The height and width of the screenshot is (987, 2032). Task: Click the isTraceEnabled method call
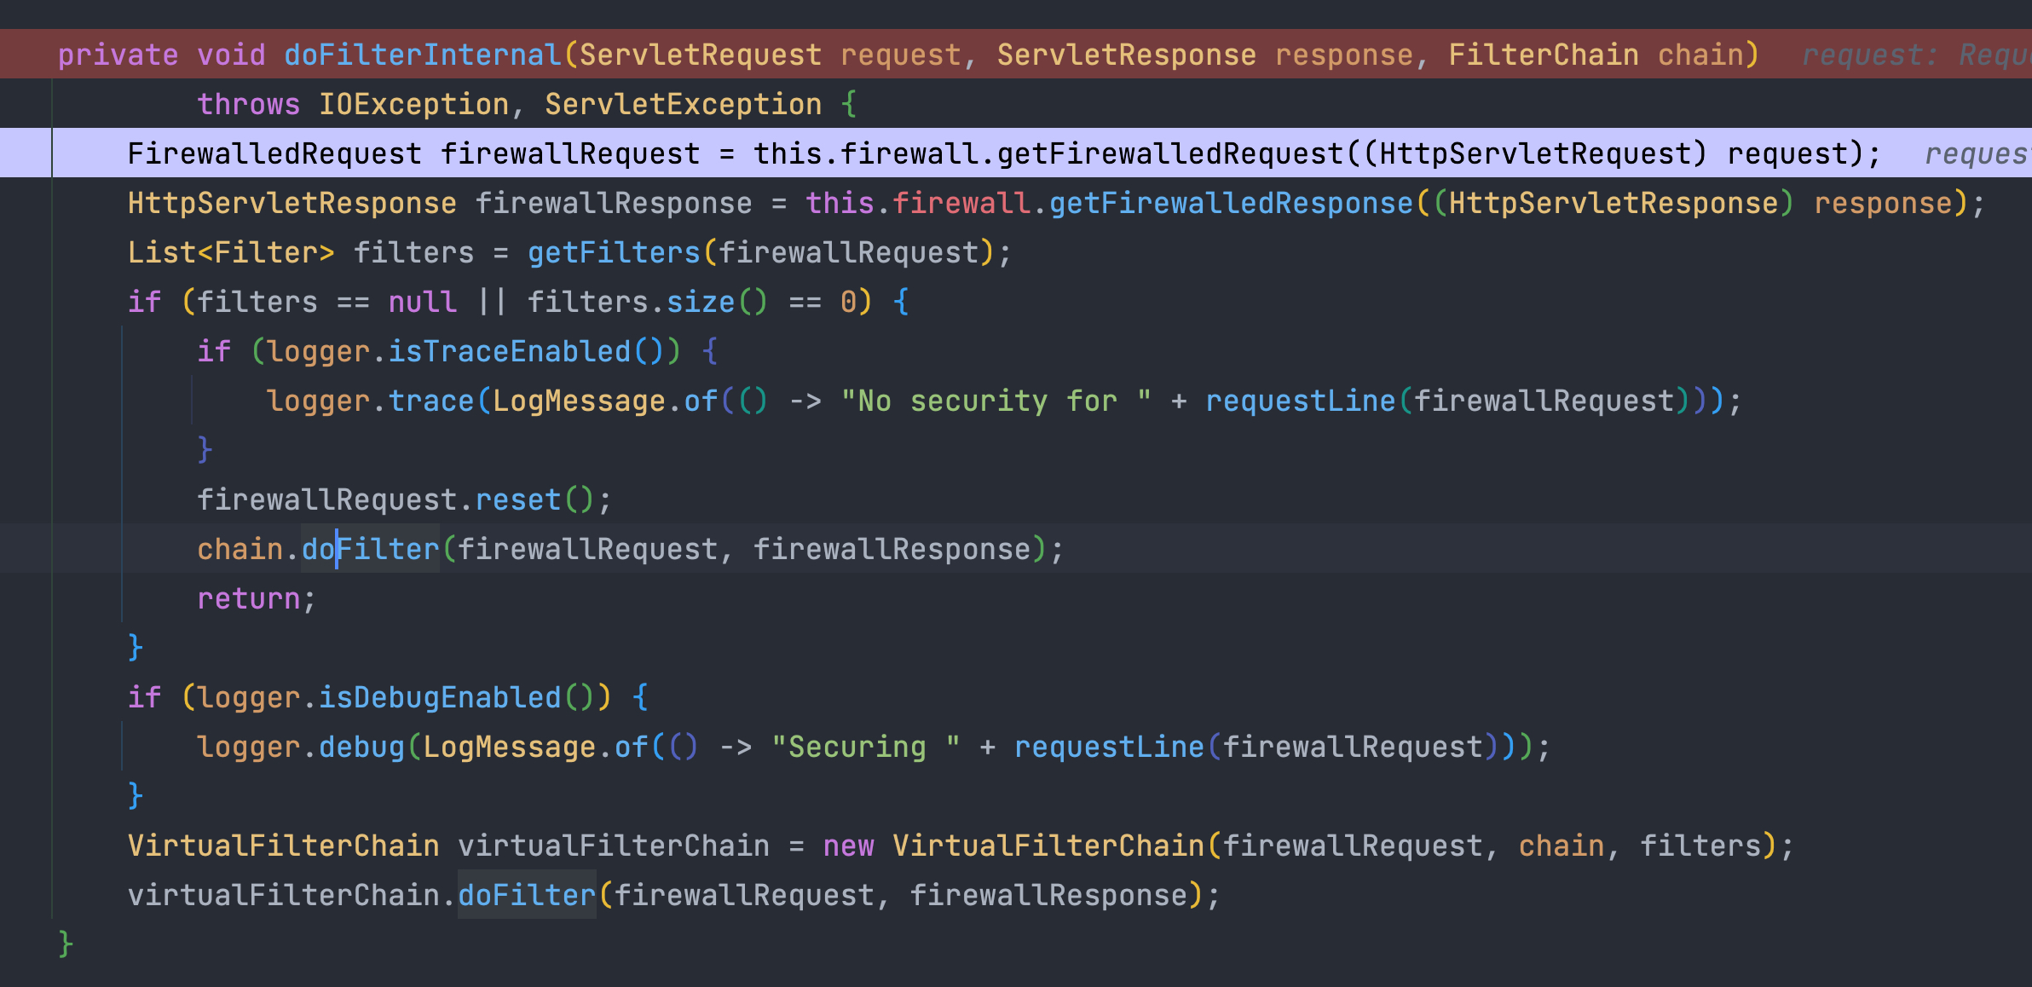click(x=509, y=351)
